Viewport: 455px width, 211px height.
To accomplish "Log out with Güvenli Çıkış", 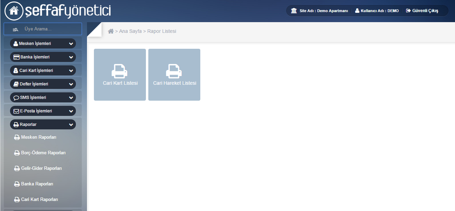I will 422,11.
